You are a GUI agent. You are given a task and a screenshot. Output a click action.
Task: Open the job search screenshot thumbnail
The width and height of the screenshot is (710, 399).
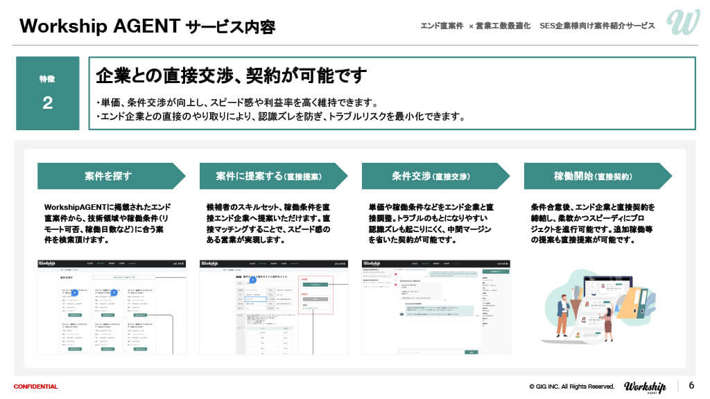point(112,307)
